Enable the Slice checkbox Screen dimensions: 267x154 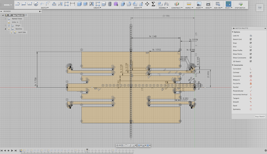[251, 47]
